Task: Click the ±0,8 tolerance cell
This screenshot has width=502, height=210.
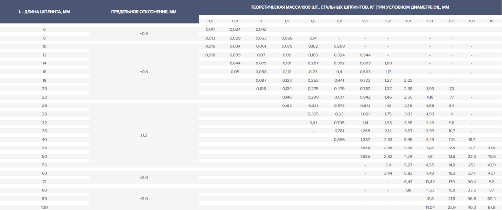Action: click(144, 72)
